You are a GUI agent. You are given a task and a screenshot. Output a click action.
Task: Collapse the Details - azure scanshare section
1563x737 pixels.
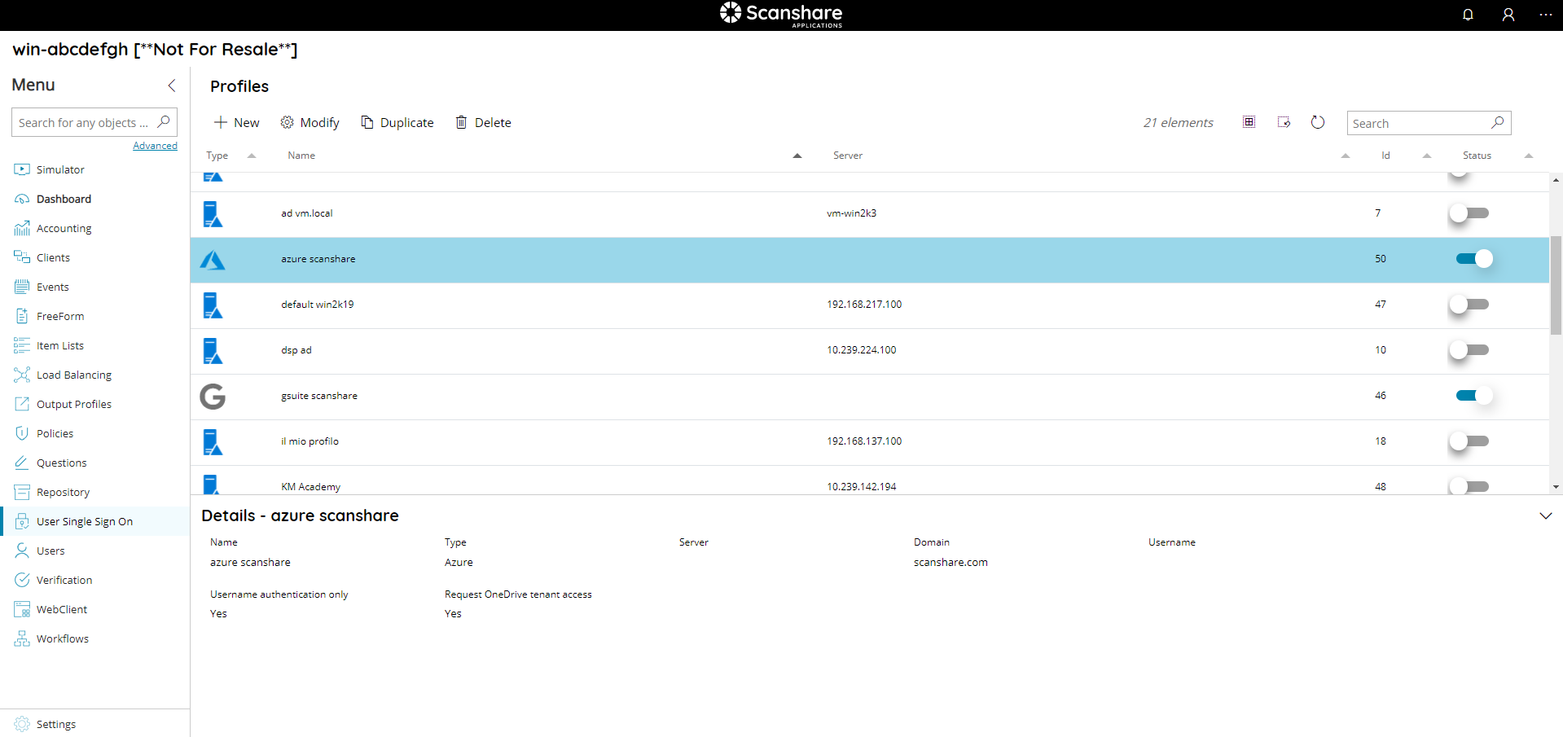tap(1546, 515)
